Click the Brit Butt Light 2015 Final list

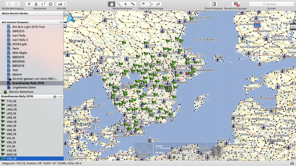[28, 27]
